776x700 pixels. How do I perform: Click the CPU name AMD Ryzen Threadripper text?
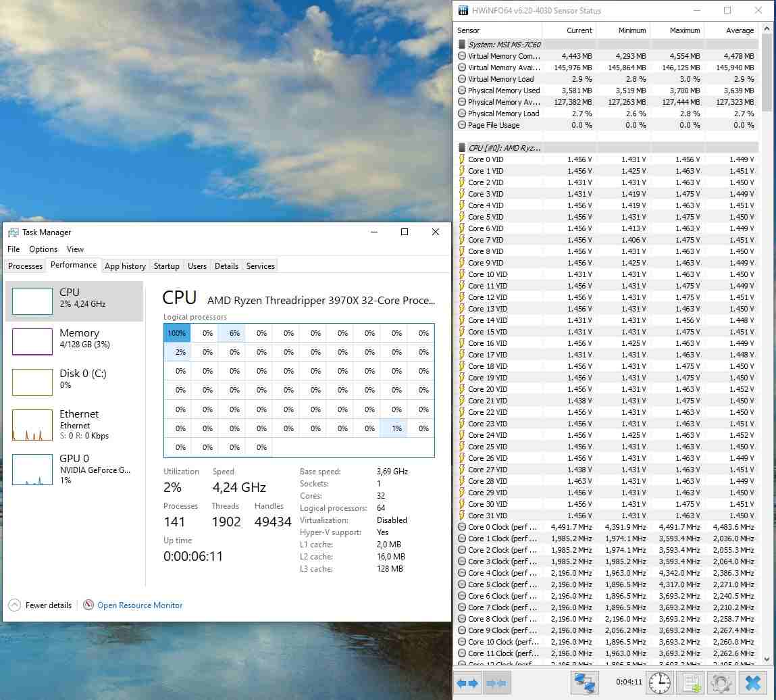point(321,301)
